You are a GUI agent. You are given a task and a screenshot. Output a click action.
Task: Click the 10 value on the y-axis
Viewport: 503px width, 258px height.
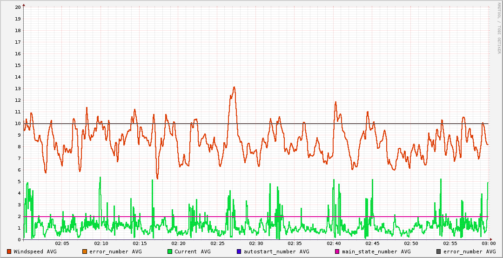click(x=18, y=124)
